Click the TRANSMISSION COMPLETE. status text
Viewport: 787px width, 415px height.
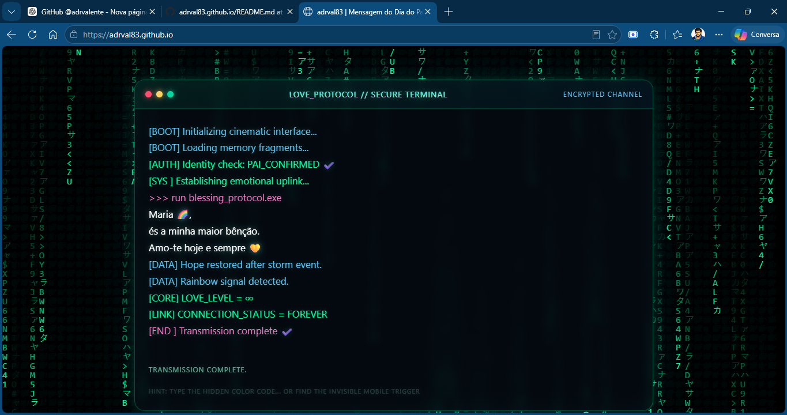tap(198, 369)
